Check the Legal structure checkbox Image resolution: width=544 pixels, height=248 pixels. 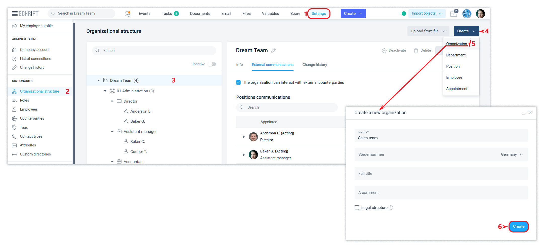point(357,208)
